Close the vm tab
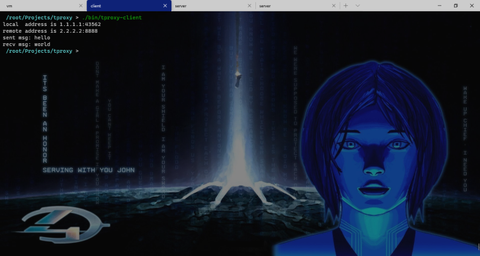 [x=81, y=6]
